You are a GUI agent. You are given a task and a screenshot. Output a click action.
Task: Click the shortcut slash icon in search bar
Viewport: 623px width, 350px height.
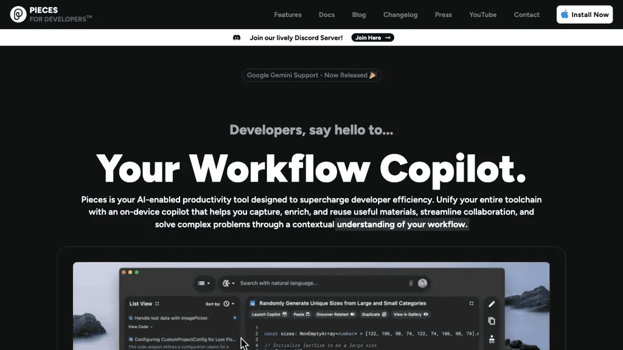[411, 283]
